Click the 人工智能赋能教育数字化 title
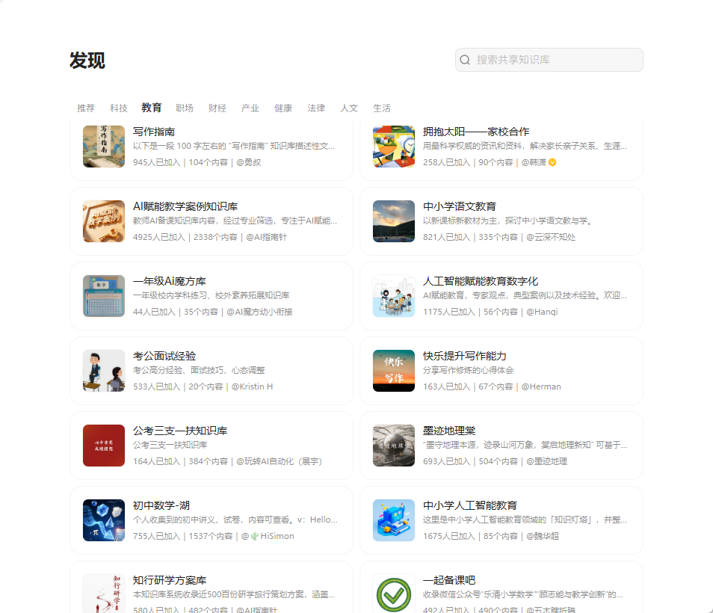The image size is (713, 613). (481, 281)
